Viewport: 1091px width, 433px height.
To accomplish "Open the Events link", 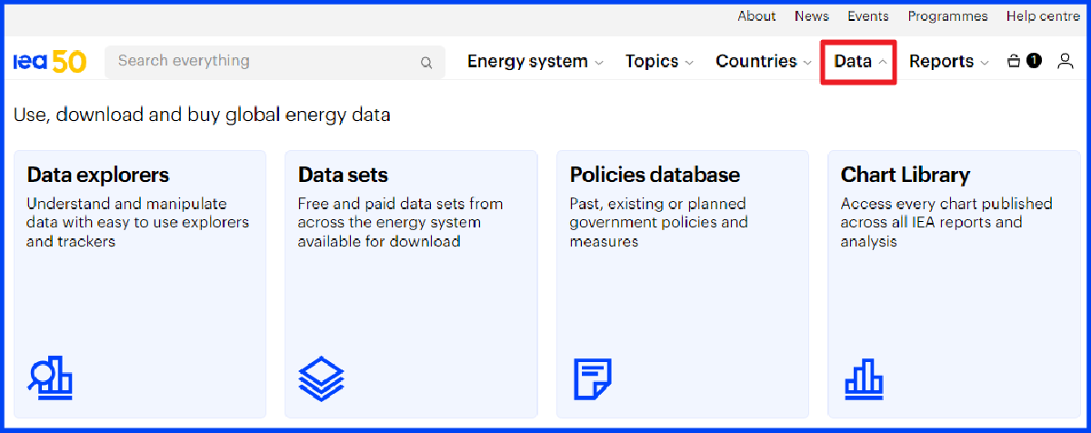I will point(868,16).
